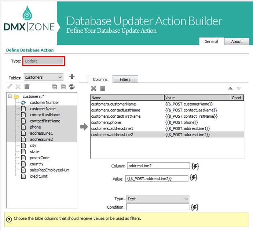Select country in the tree
The image size is (253, 231).
(37, 164)
